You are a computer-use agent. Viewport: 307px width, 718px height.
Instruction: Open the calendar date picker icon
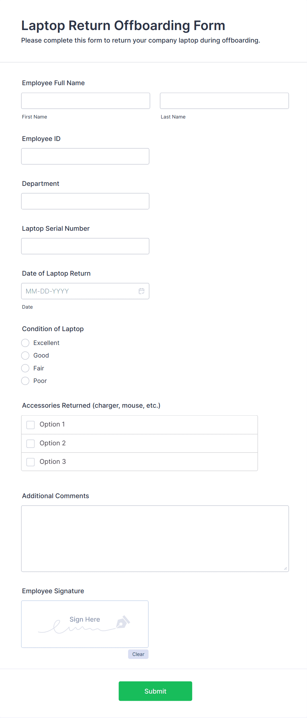pyautogui.click(x=142, y=291)
